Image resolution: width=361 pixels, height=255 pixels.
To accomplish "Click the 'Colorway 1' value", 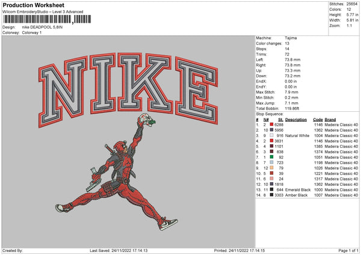I will click(x=32, y=32).
